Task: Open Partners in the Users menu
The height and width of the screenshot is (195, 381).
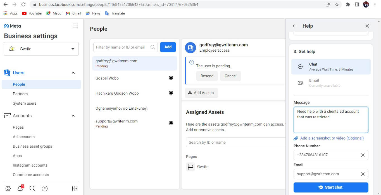Action: [20, 93]
